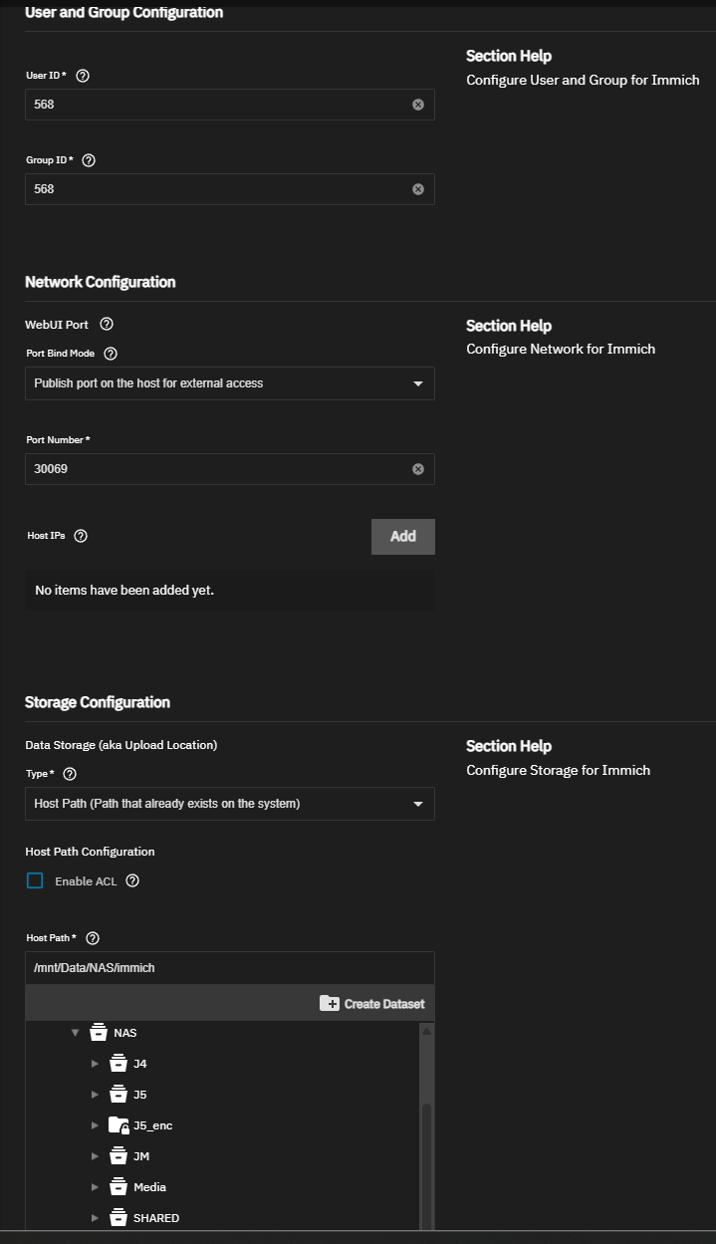Enable the ACL checkbox
Screen dimensions: 716x1244
click(x=36, y=880)
